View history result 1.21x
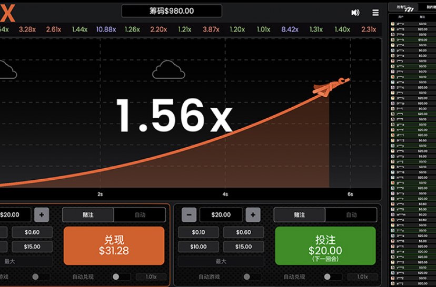The image size is (436, 287). point(185,29)
